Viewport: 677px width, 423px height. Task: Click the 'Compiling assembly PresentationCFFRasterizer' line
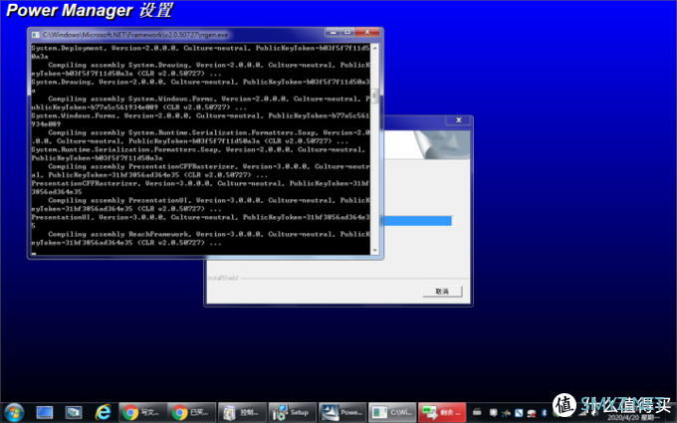[209, 166]
